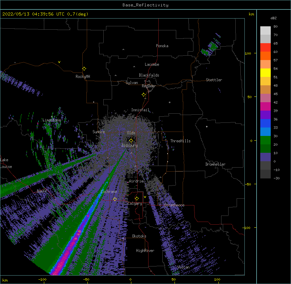Click the ThreeHills label
Image resolution: width=291 pixels, height=284 pixels.
coord(180,141)
